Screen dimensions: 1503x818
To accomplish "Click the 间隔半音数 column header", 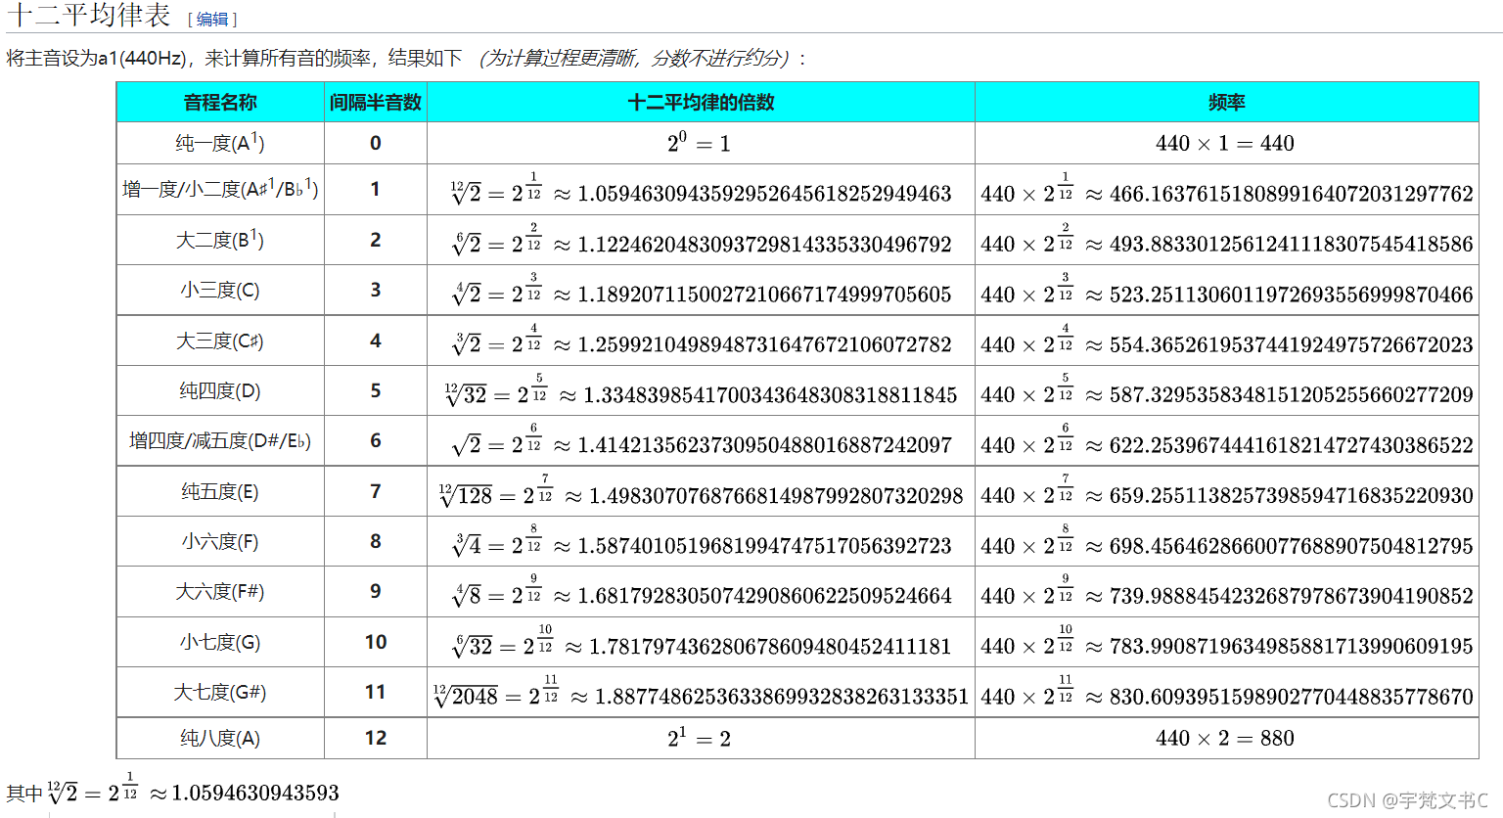I will [376, 103].
